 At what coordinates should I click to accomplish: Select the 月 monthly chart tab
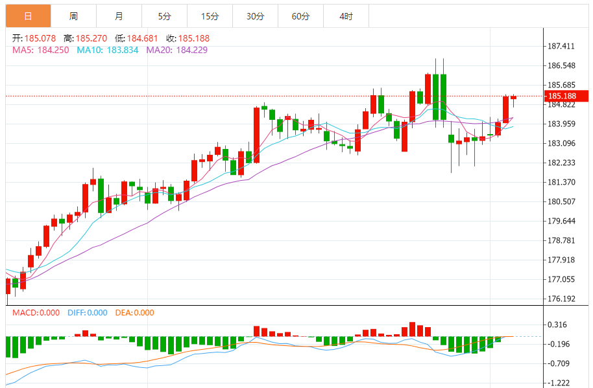click(119, 16)
